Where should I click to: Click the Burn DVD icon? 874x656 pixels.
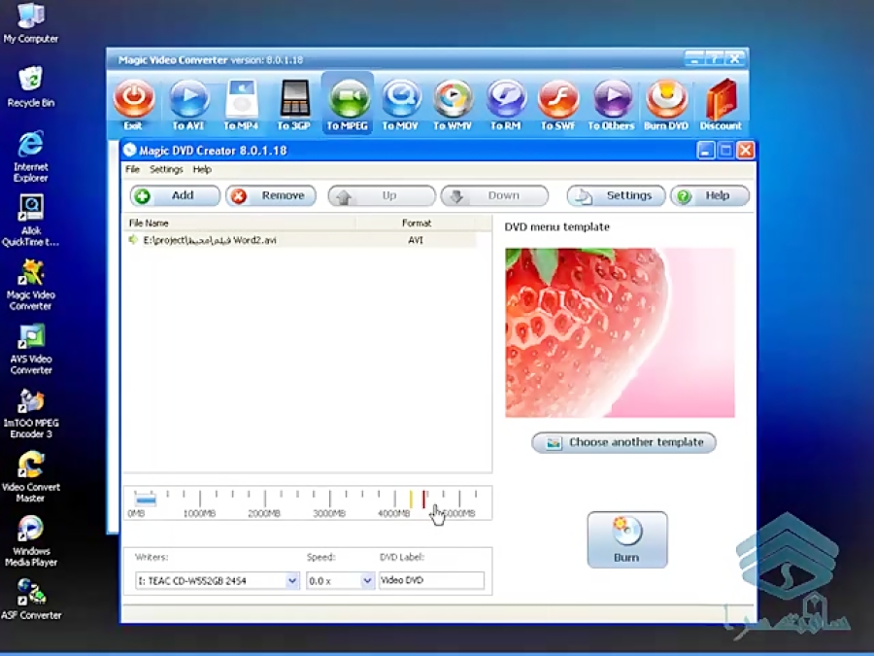666,102
